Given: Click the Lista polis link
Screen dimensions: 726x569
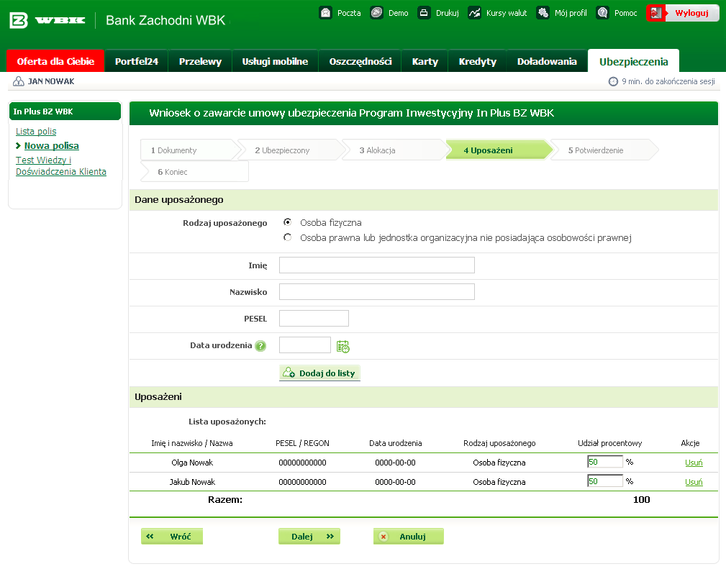Looking at the screenshot, I should tap(36, 132).
